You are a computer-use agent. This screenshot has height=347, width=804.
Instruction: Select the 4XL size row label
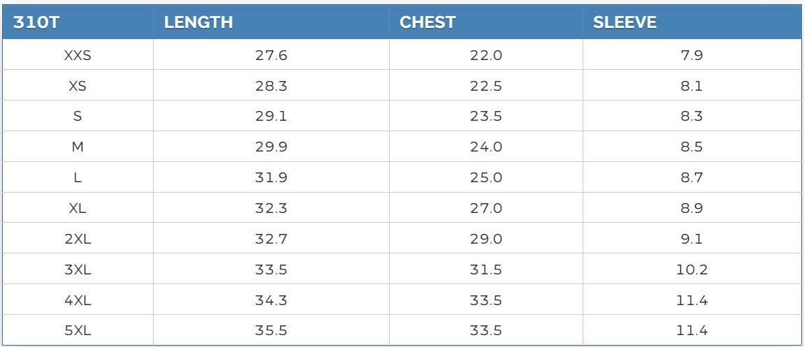coord(78,300)
